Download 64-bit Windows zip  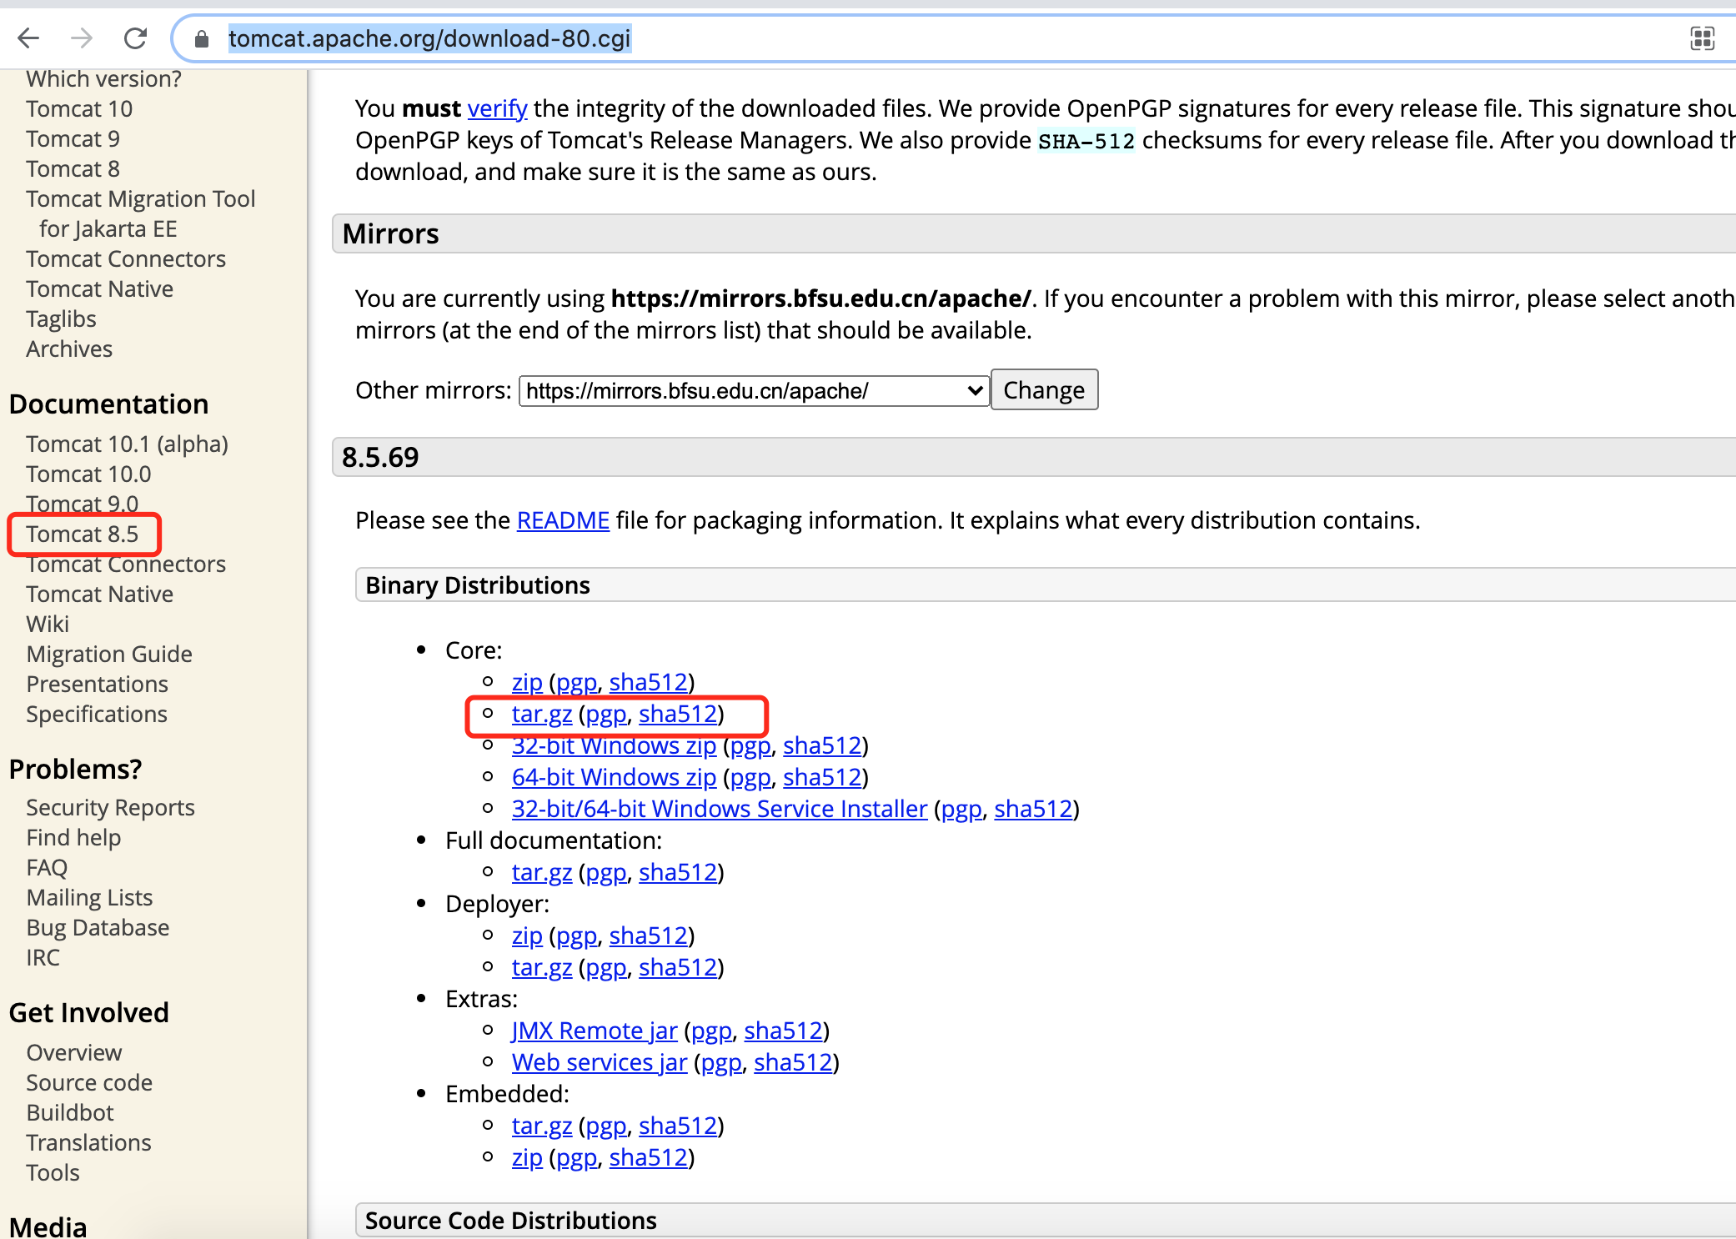614,777
